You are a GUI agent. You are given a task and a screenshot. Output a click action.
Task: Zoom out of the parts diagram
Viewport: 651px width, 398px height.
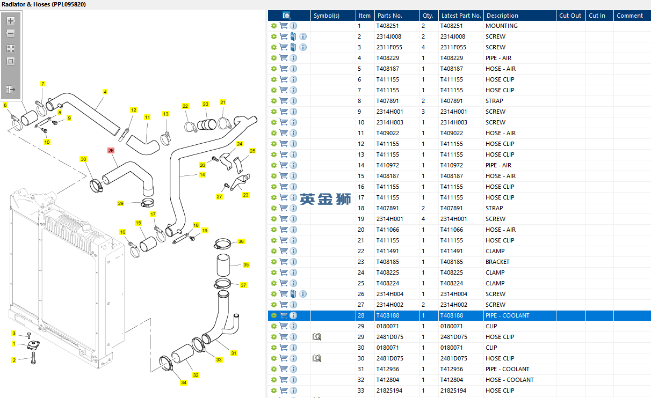click(11, 33)
